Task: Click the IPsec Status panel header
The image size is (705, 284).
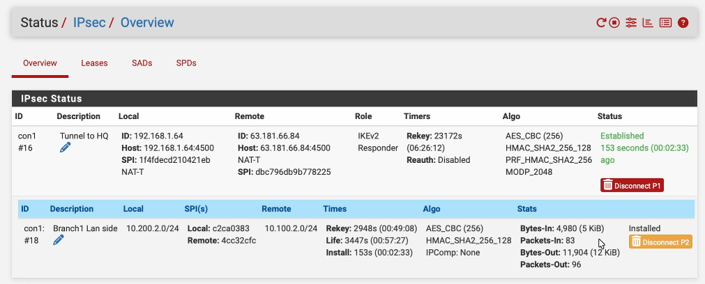Action: point(52,99)
